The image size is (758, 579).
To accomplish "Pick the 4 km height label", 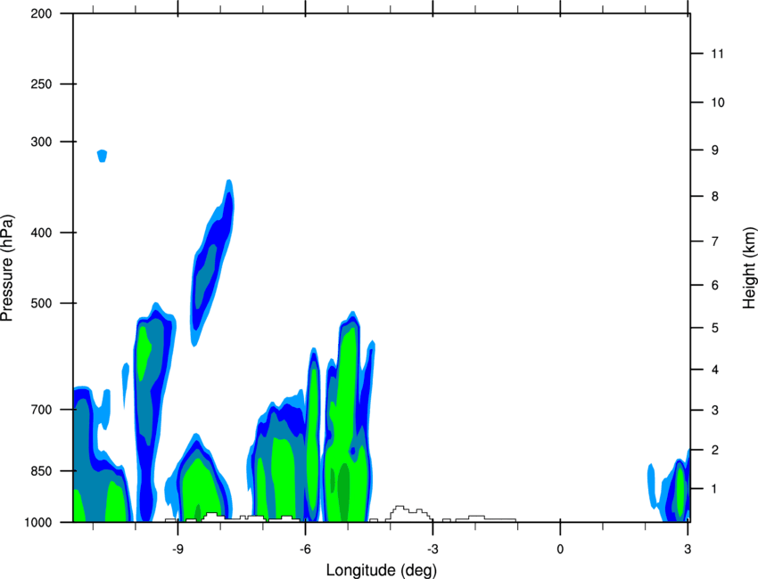I will (x=714, y=370).
